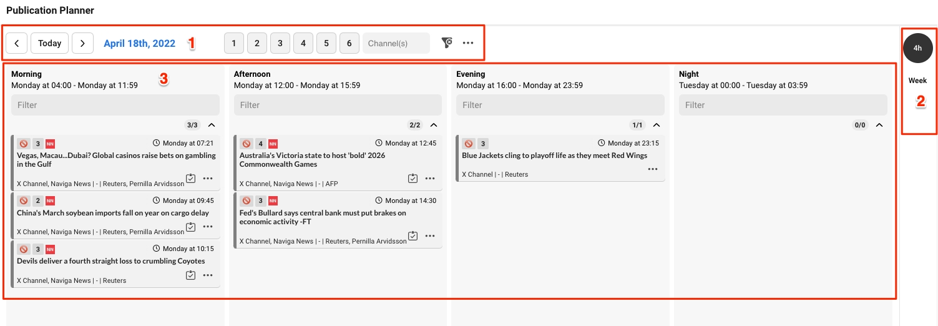Collapse the Afternoon column list

[434, 125]
